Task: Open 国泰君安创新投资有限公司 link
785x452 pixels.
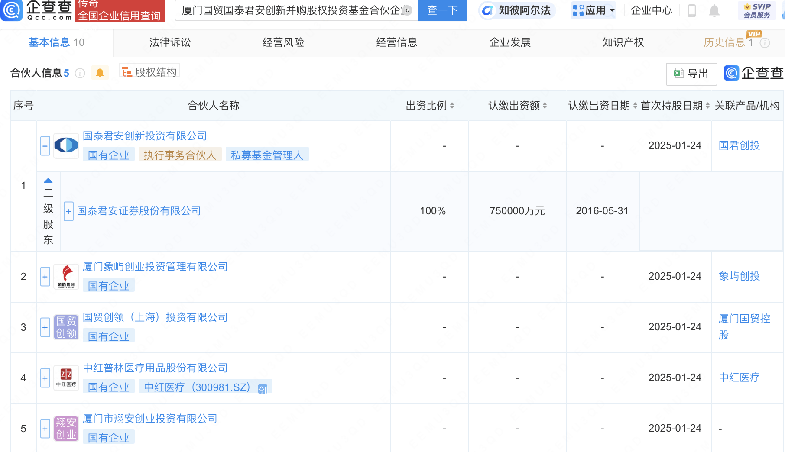Action: pyautogui.click(x=145, y=136)
